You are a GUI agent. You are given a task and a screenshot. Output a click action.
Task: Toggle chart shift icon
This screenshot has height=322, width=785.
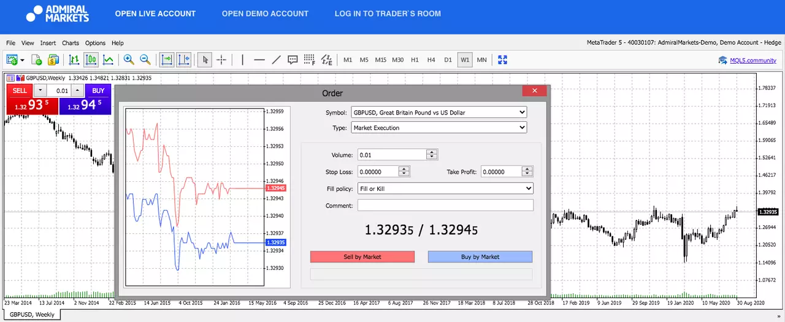(183, 59)
